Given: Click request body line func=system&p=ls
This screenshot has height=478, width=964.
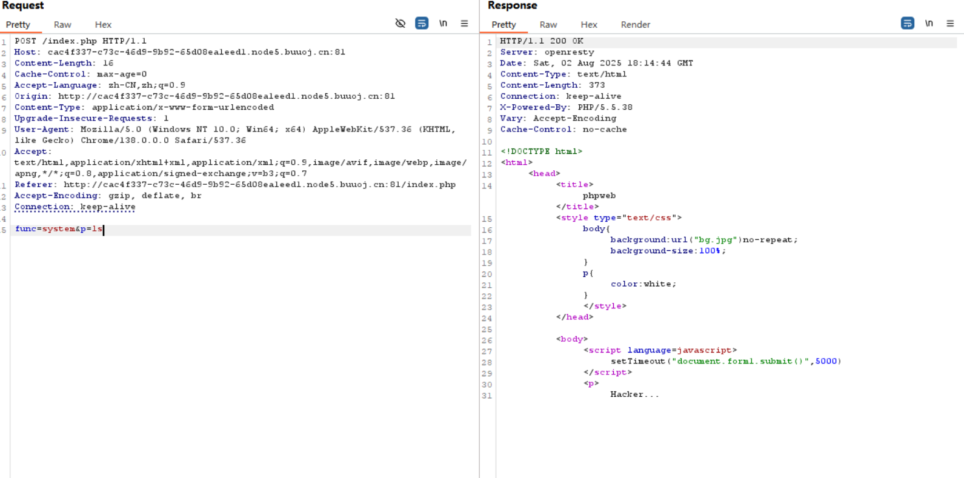Looking at the screenshot, I should tap(59, 229).
